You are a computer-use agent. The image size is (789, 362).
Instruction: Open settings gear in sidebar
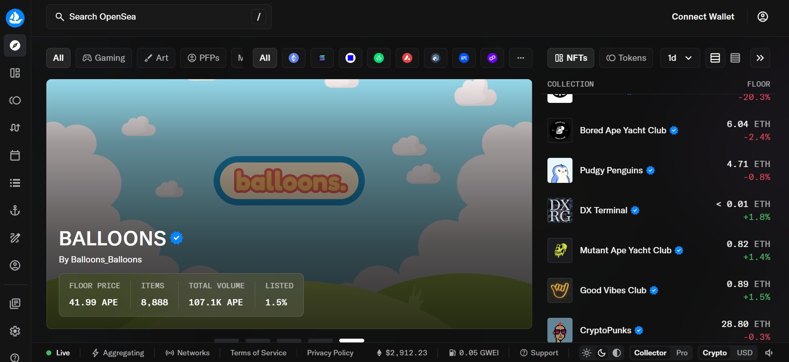point(15,331)
